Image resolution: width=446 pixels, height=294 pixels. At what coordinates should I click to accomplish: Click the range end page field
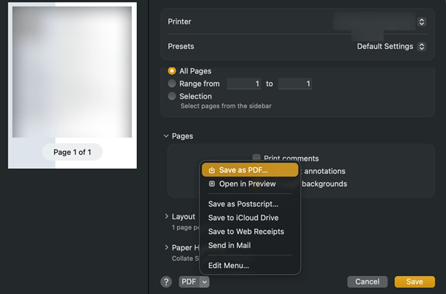pos(295,84)
